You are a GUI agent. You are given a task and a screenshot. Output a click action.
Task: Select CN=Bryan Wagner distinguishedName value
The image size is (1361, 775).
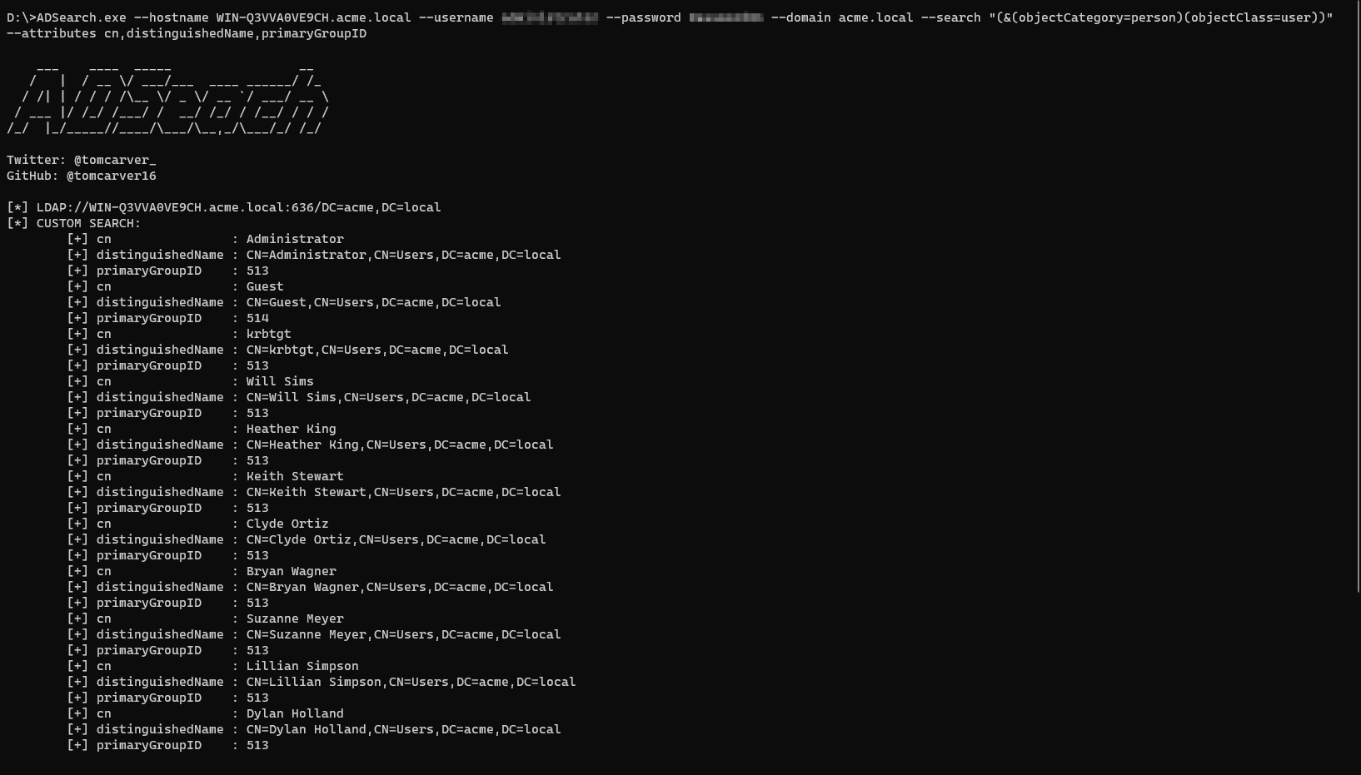coord(400,587)
